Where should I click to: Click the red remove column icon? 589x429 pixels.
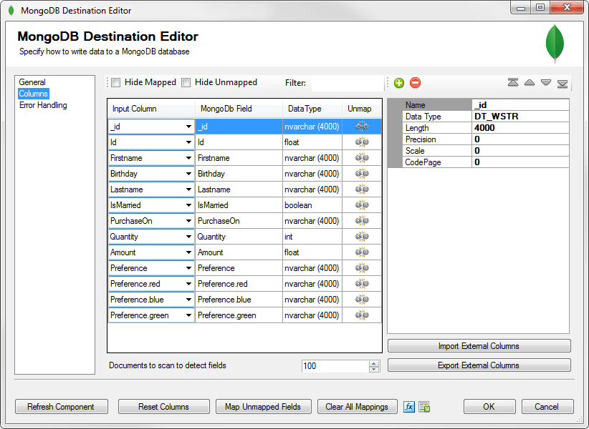(415, 83)
